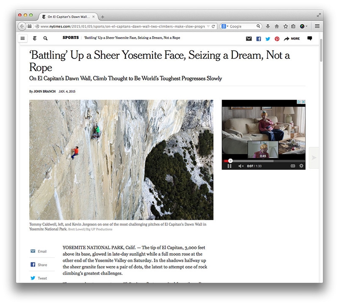The width and height of the screenshot is (339, 305).
Task: Bookmark this page with the star icon
Action: point(286,26)
